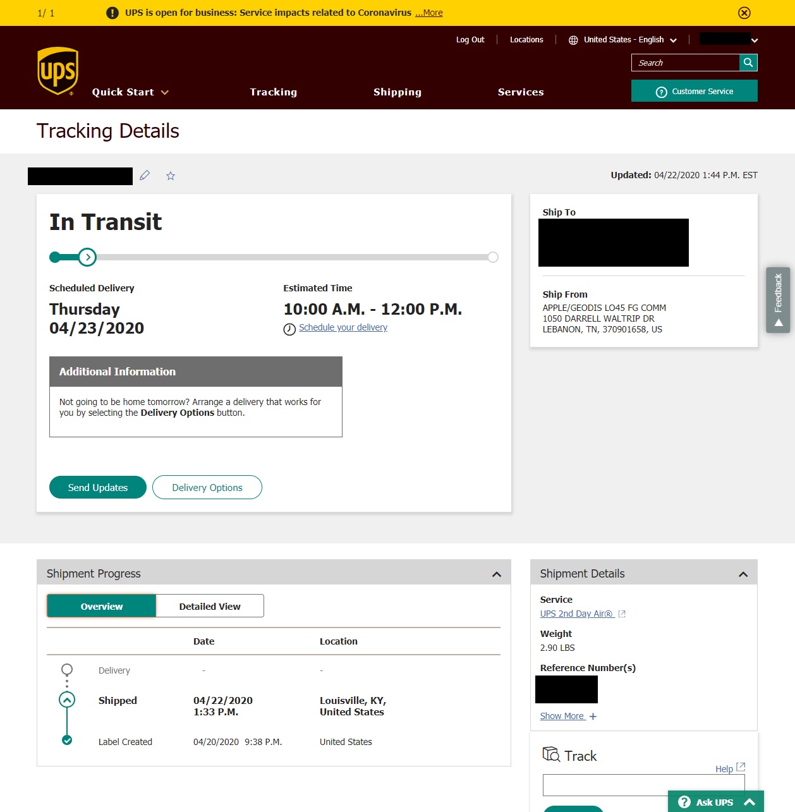
Task: Click the clock icon by Schedule your delivery
Action: [289, 329]
